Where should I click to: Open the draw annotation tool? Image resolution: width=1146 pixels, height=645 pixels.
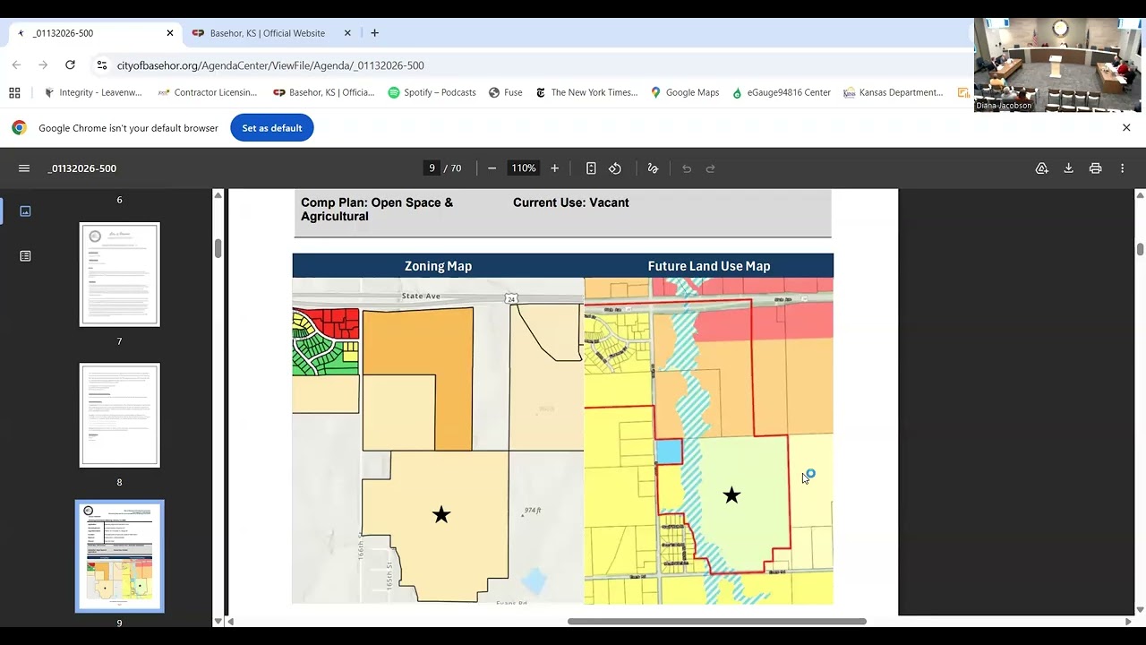pyautogui.click(x=653, y=168)
